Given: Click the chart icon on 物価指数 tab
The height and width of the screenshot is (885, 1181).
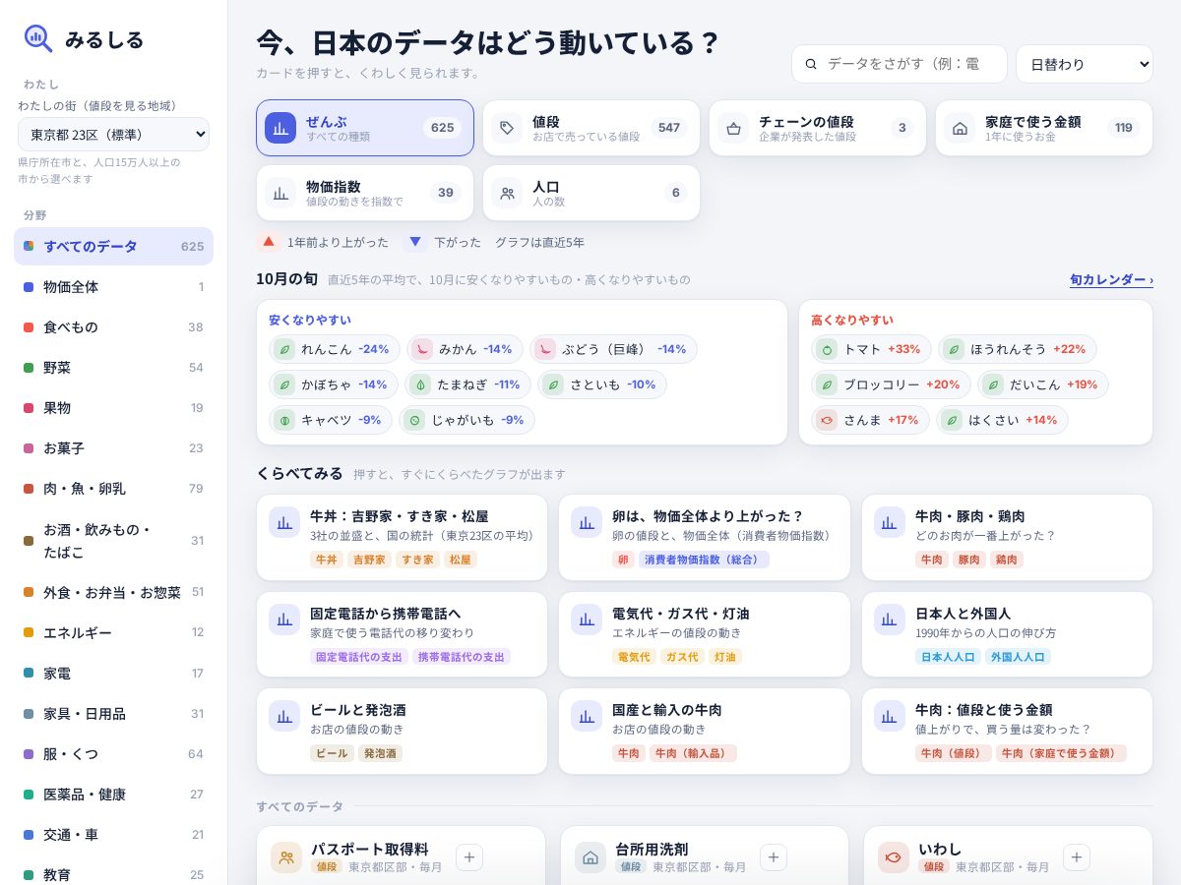Looking at the screenshot, I should coord(280,193).
